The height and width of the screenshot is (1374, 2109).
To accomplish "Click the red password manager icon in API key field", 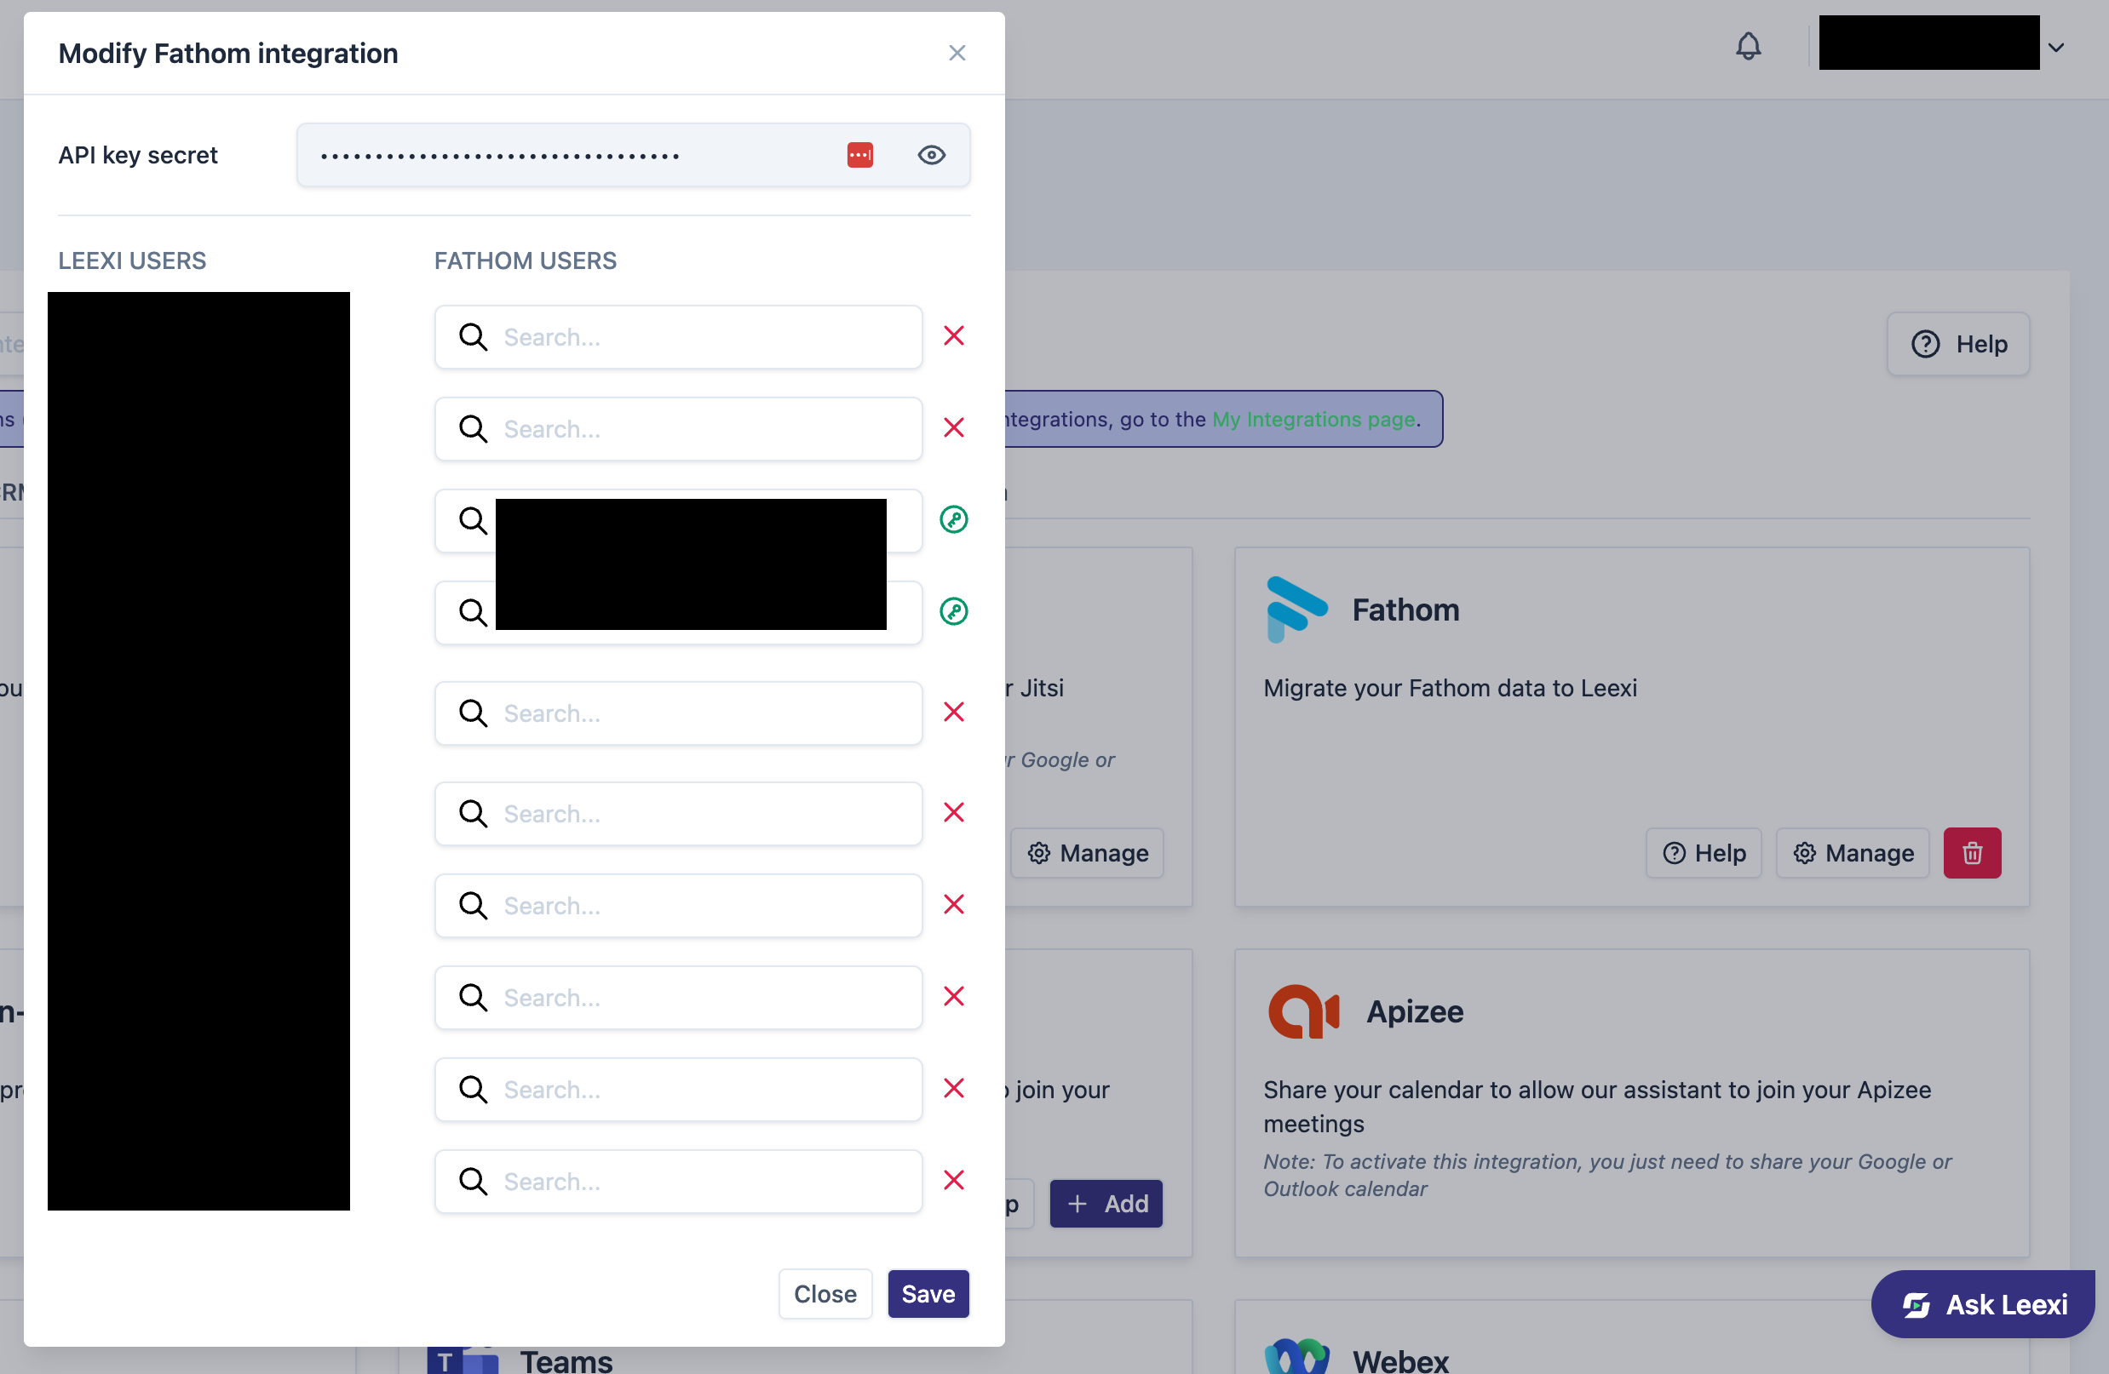I will 859,155.
